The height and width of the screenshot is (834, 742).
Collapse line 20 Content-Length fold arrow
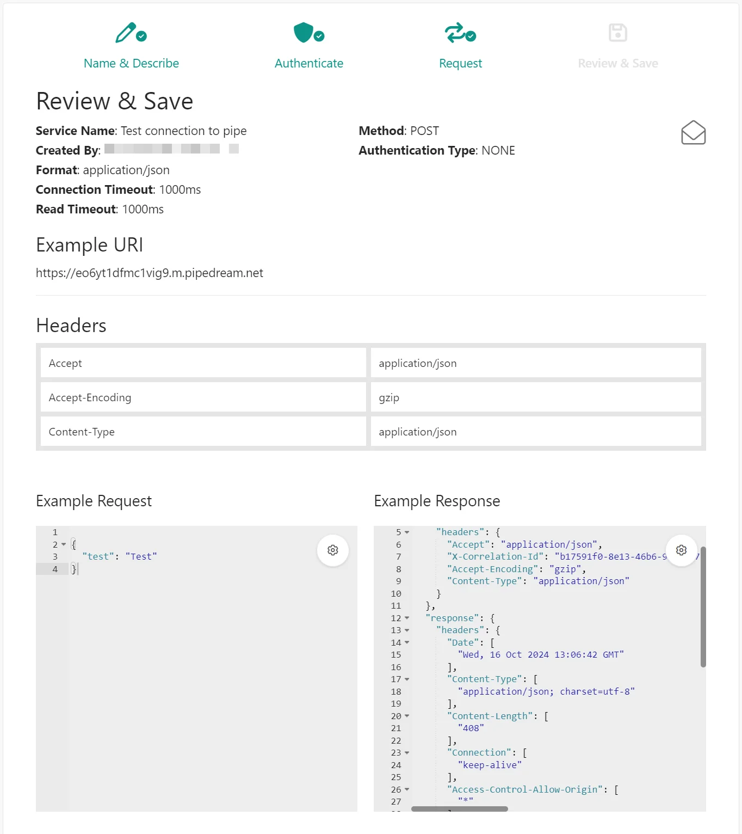407,716
